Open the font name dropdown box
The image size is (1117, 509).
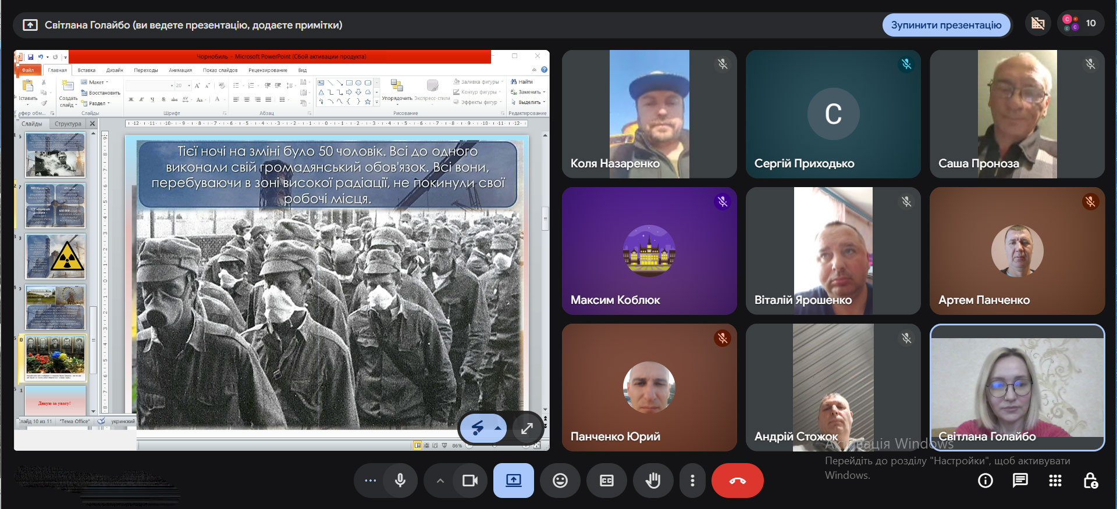[150, 85]
